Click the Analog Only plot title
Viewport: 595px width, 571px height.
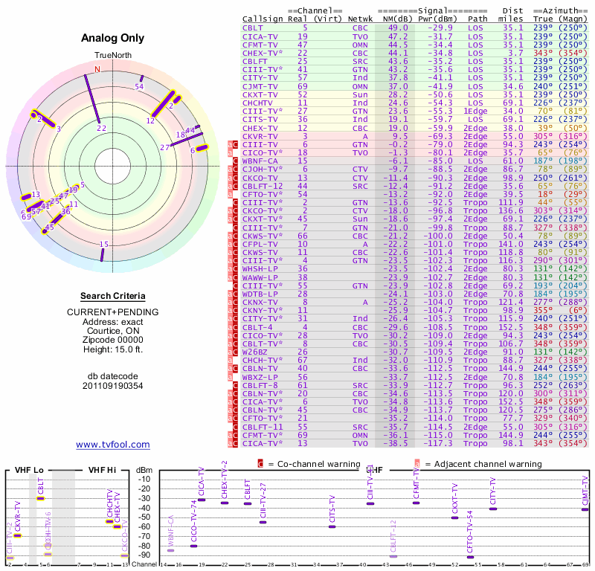[113, 38]
